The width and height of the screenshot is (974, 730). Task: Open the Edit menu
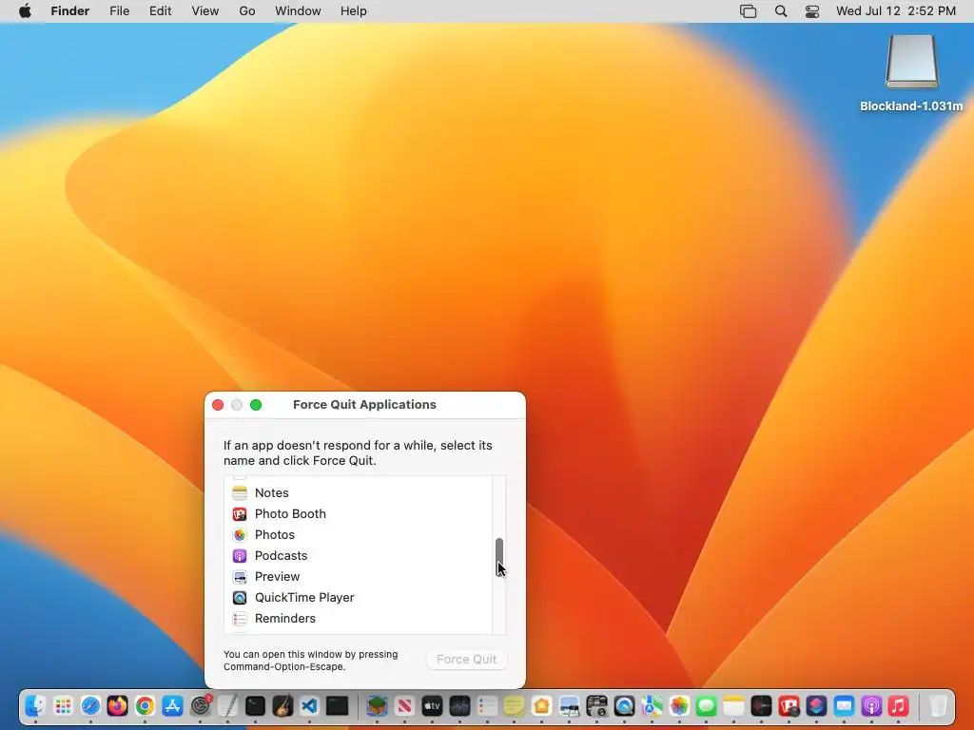160,11
